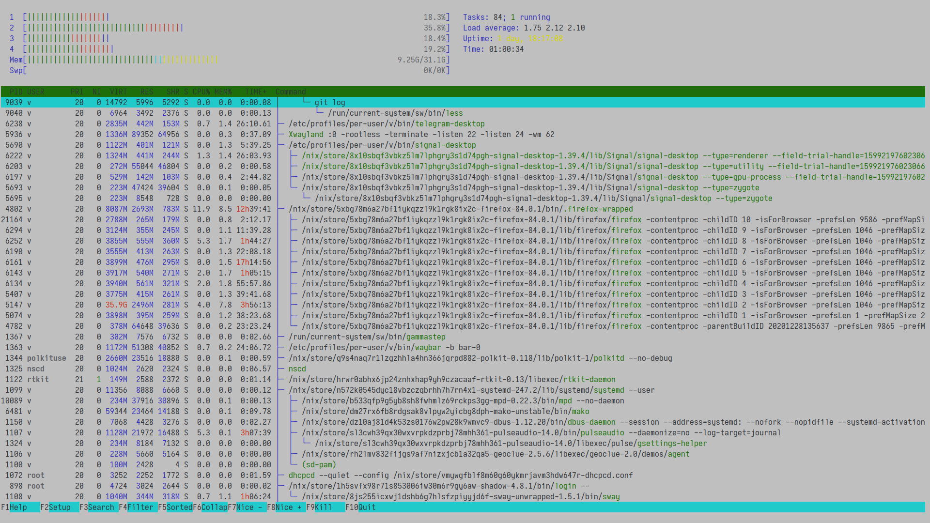Screen dimensions: 930x523
Task: Decrease priority with F7Nice -
Action: point(245,507)
